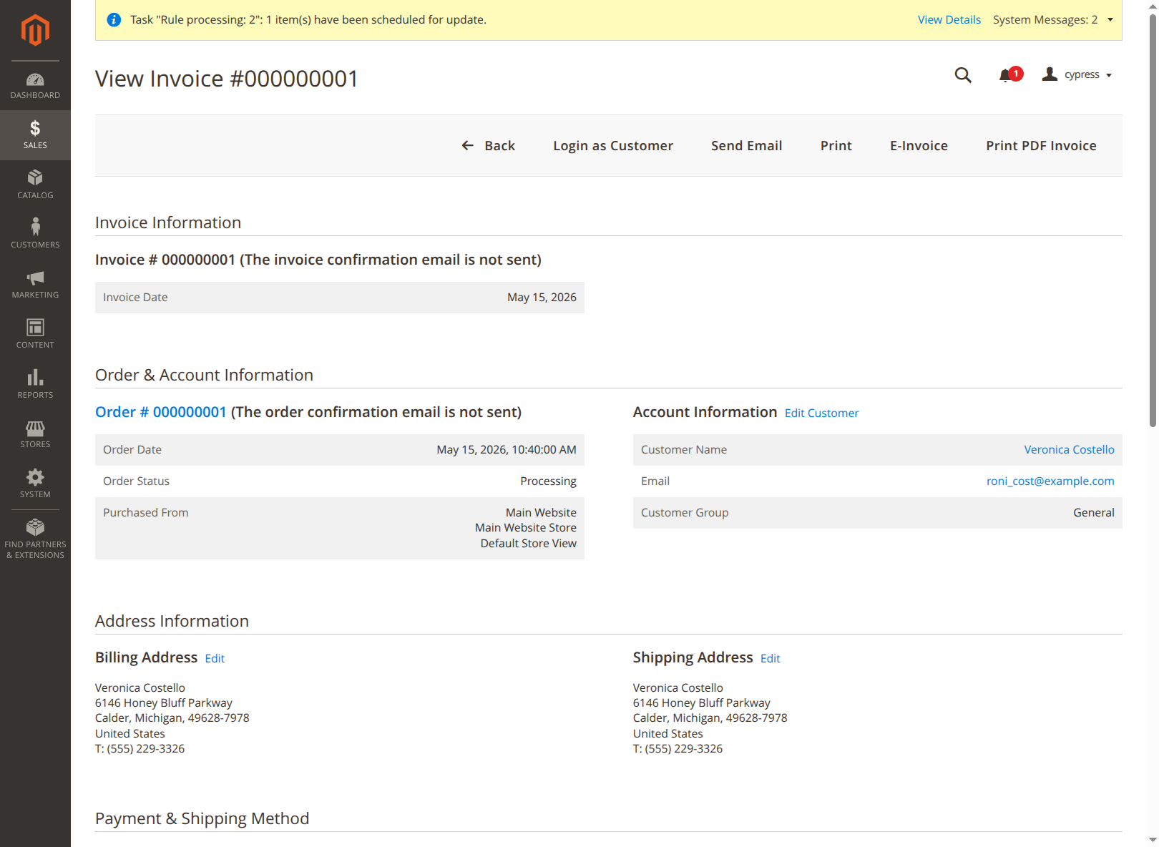Open the notifications bell icon
The image size is (1159, 847).
(1005, 75)
